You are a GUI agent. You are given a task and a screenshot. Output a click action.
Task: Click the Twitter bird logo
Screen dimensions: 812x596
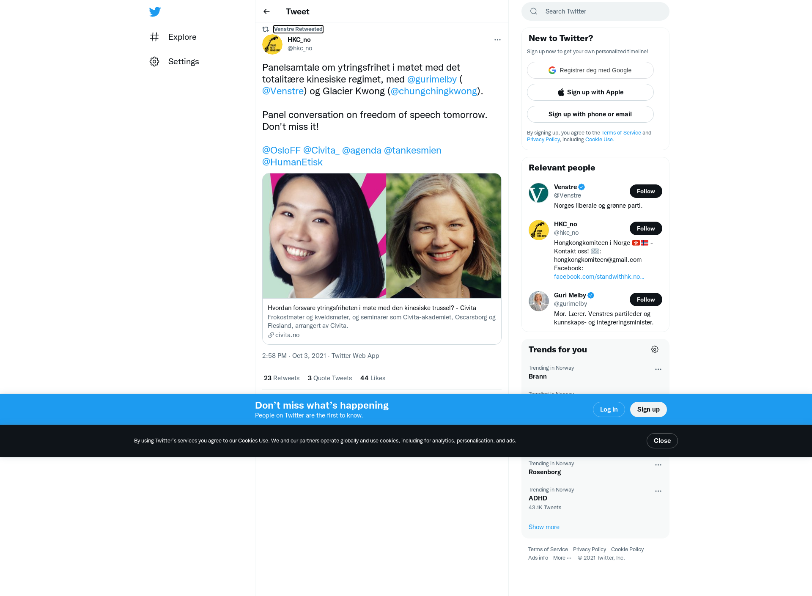click(x=155, y=12)
